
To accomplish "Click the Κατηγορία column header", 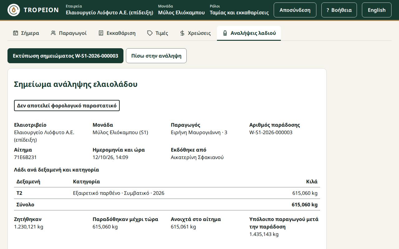I will [86, 181].
